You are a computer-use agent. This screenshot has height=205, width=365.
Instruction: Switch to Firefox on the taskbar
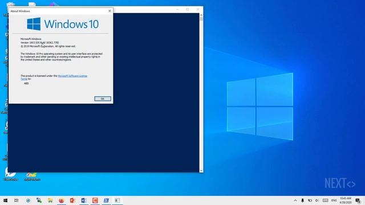coord(61,200)
